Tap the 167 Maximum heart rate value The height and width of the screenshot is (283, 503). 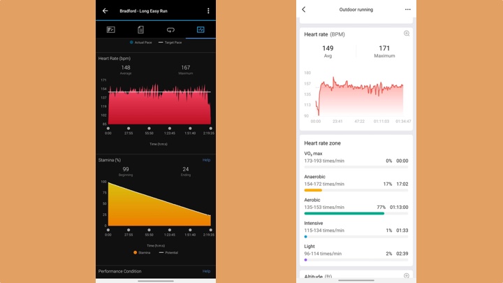tap(185, 67)
